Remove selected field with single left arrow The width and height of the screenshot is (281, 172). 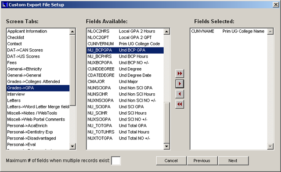[180, 94]
